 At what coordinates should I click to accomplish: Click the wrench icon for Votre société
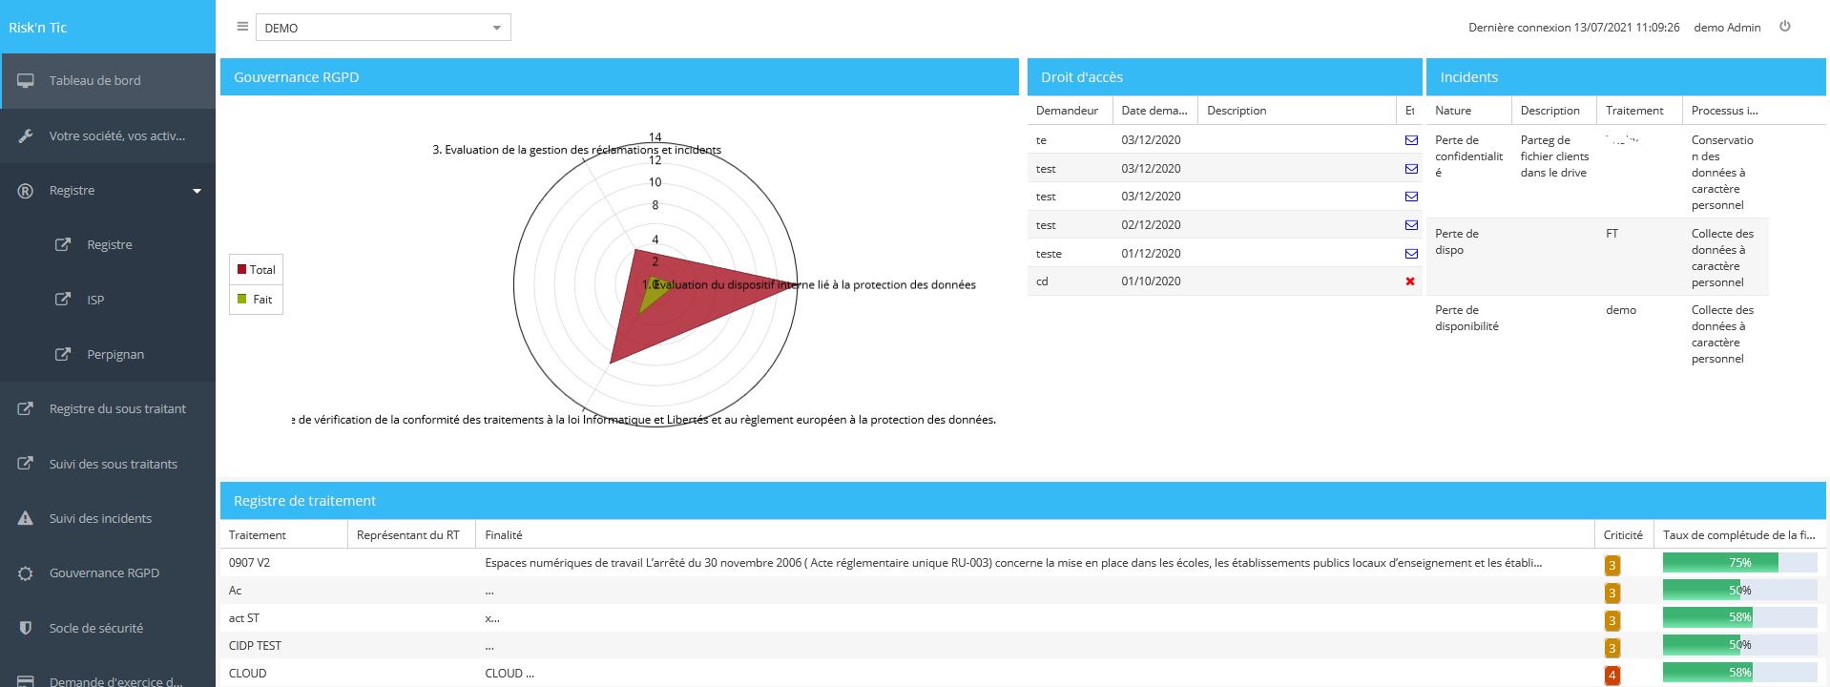[x=26, y=135]
